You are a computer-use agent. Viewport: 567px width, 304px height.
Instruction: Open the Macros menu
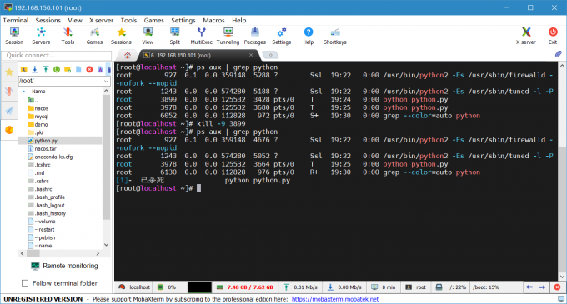(x=213, y=20)
